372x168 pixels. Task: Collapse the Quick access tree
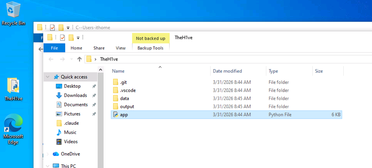pyautogui.click(x=48, y=77)
